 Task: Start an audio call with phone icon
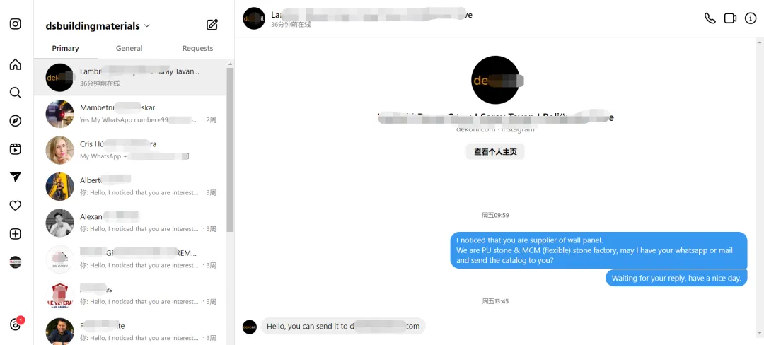point(710,18)
